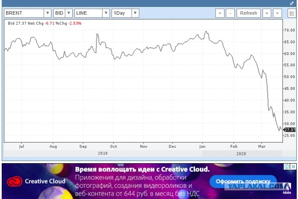Click the Jan label on time axis
The image size is (298, 199).
click(x=202, y=146)
